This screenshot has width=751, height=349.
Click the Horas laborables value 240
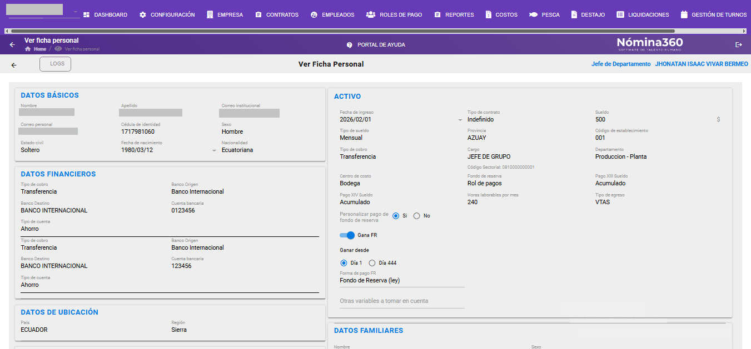(x=473, y=202)
